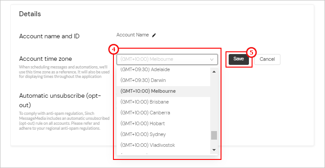Select (GMT+10:00) Vladivostok option
The width and height of the screenshot is (325, 168).
163,145
